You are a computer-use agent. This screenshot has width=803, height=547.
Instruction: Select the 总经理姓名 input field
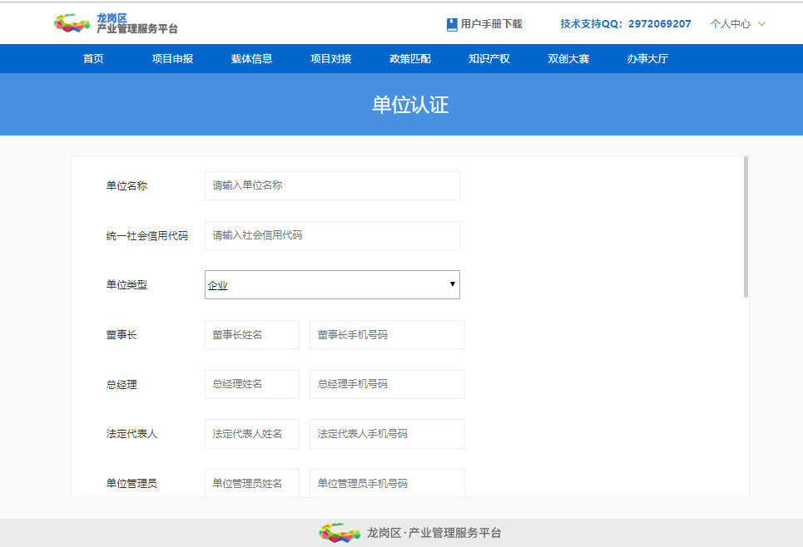pos(252,384)
